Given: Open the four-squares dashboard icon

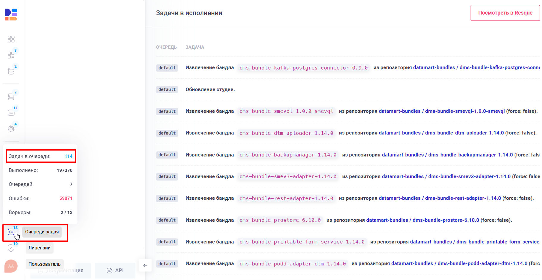Looking at the screenshot, I should [11, 39].
